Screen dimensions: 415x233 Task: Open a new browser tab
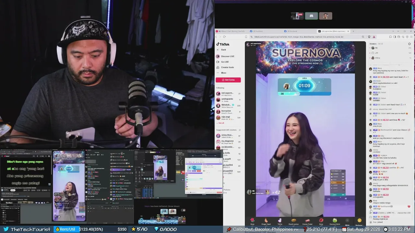click(353, 31)
